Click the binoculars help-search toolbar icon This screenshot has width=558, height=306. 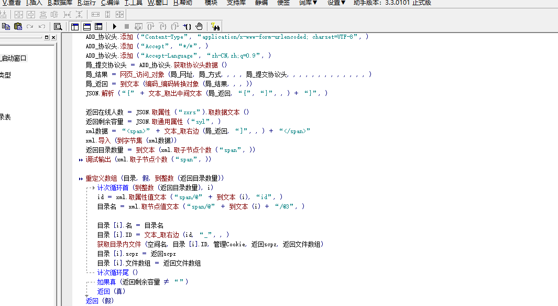click(215, 26)
